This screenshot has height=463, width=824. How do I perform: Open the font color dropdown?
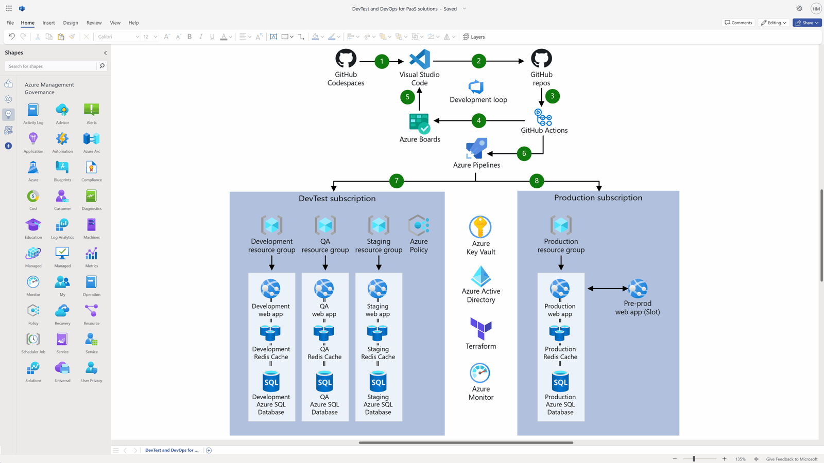coord(230,37)
